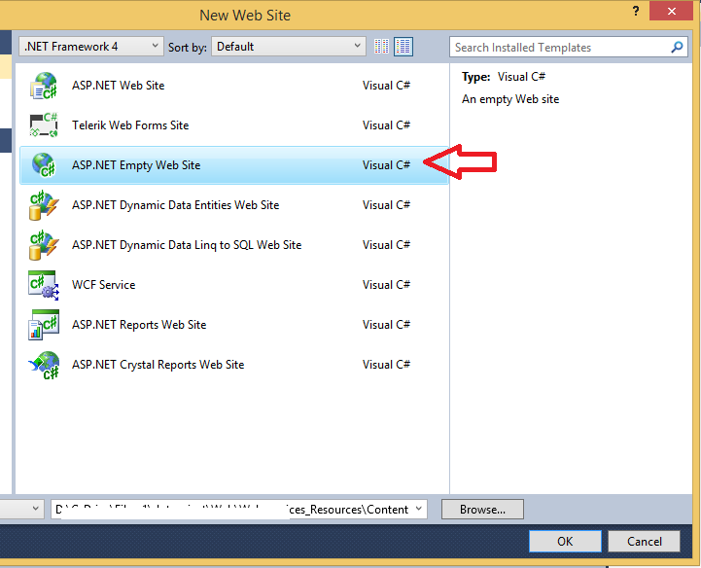Click the ASP.NET Reports Web Site icon
This screenshot has height=568, width=701.
(44, 325)
